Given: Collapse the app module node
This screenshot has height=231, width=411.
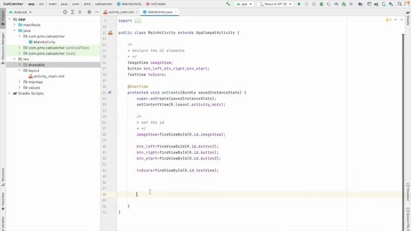Looking at the screenshot, I should point(10,19).
